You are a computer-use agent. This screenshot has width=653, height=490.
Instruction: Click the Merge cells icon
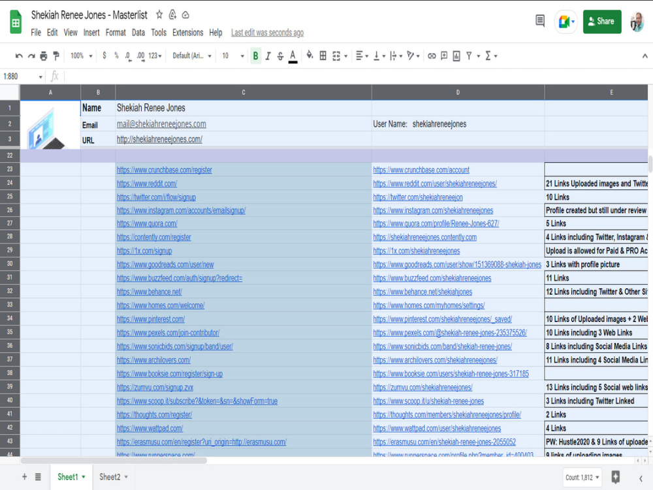pyautogui.click(x=336, y=56)
